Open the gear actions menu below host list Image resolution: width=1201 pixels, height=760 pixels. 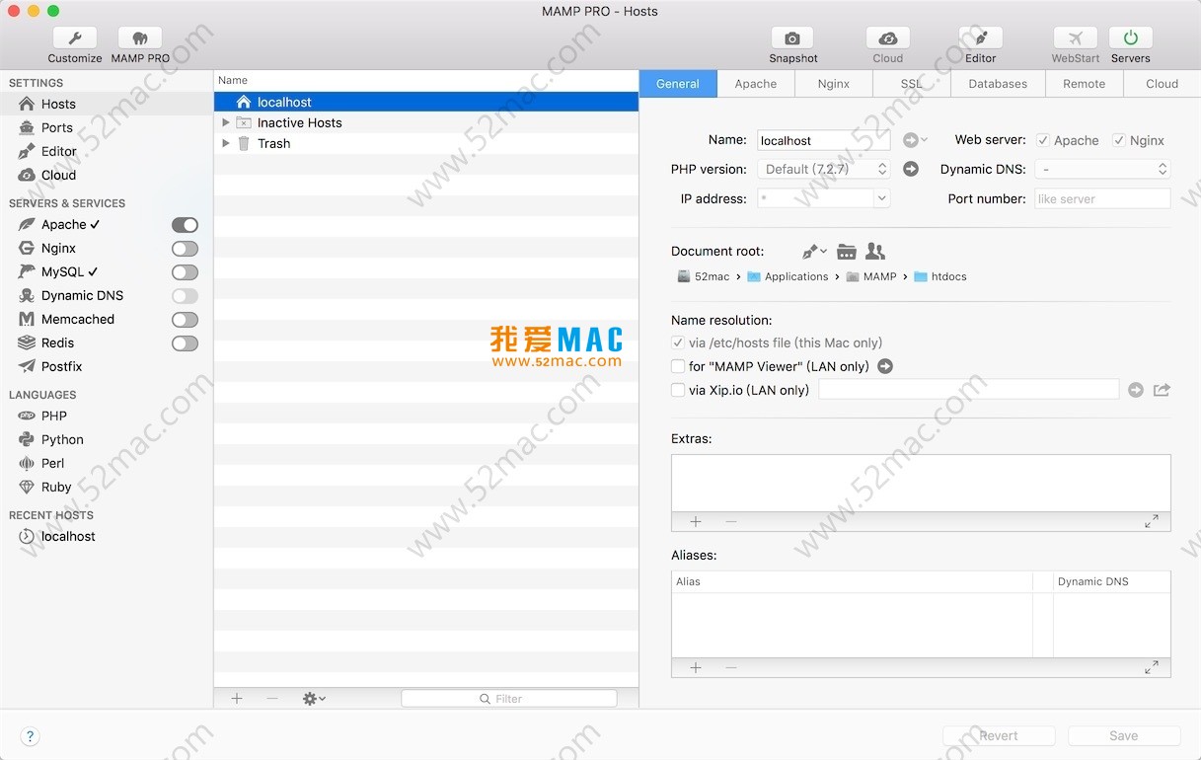(x=314, y=698)
